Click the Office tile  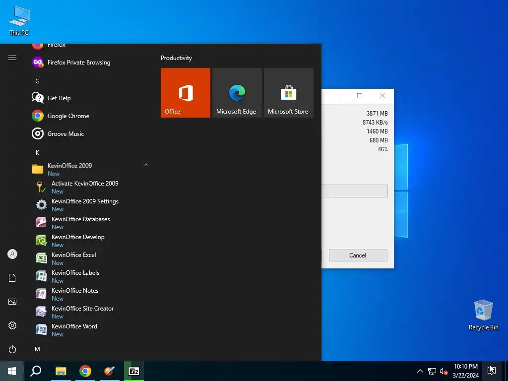tap(186, 93)
